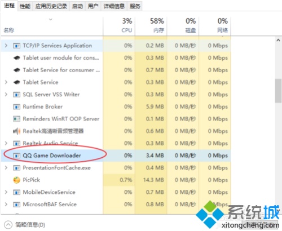Click Runtime Broker's 5.9 MB memory value

click(x=155, y=106)
